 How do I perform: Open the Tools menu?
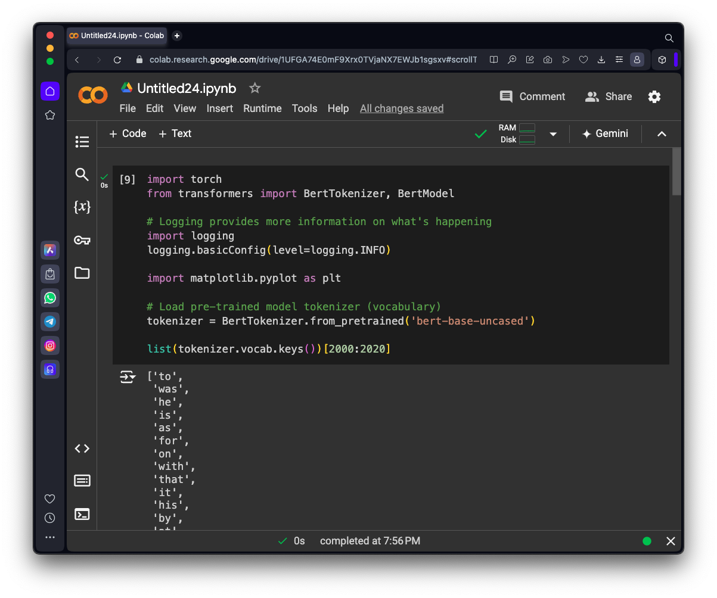[305, 108]
